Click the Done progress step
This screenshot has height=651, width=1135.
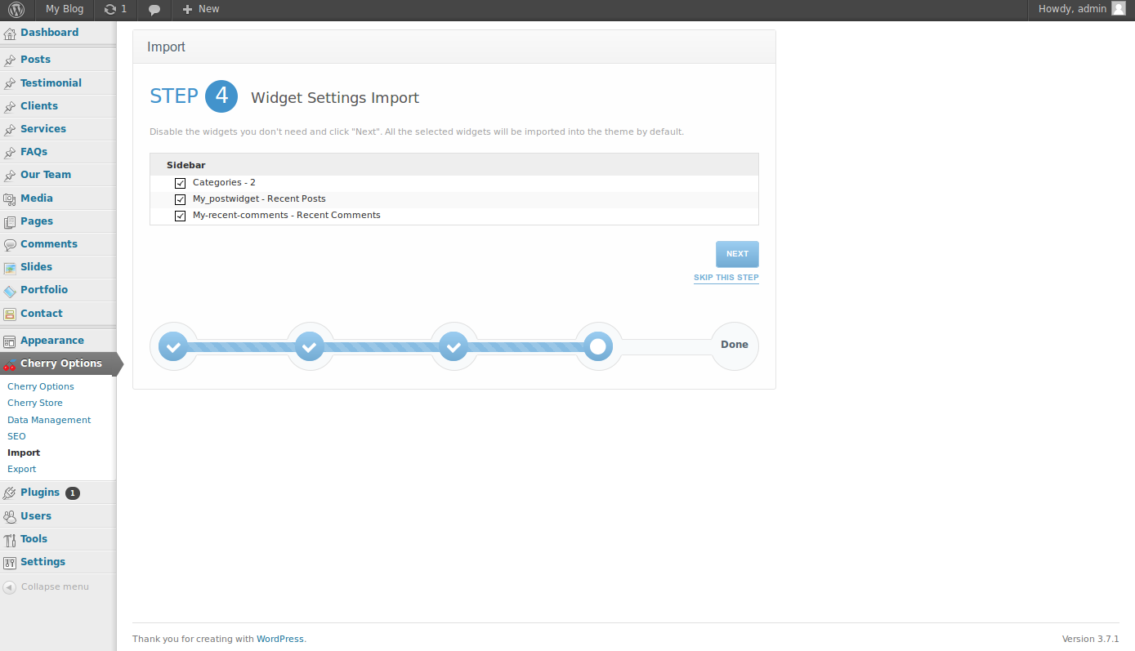pyautogui.click(x=735, y=345)
